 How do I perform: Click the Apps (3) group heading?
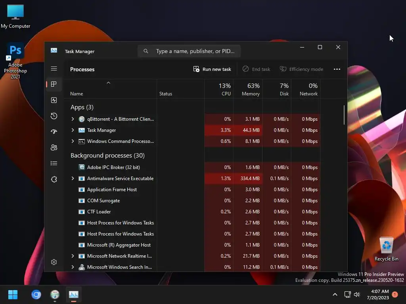click(x=82, y=107)
